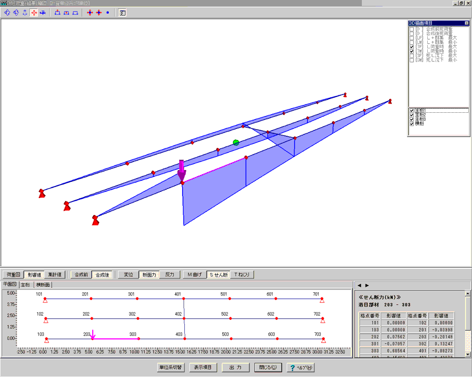Click the 表示項目 display items button

click(203, 367)
